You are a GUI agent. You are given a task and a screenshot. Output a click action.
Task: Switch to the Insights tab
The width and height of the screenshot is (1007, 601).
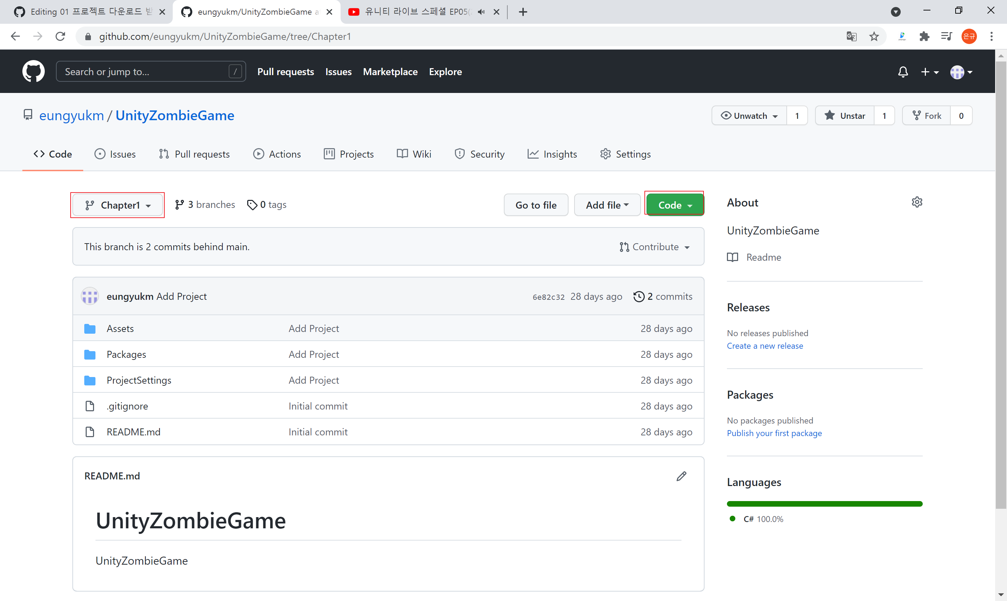click(x=552, y=154)
